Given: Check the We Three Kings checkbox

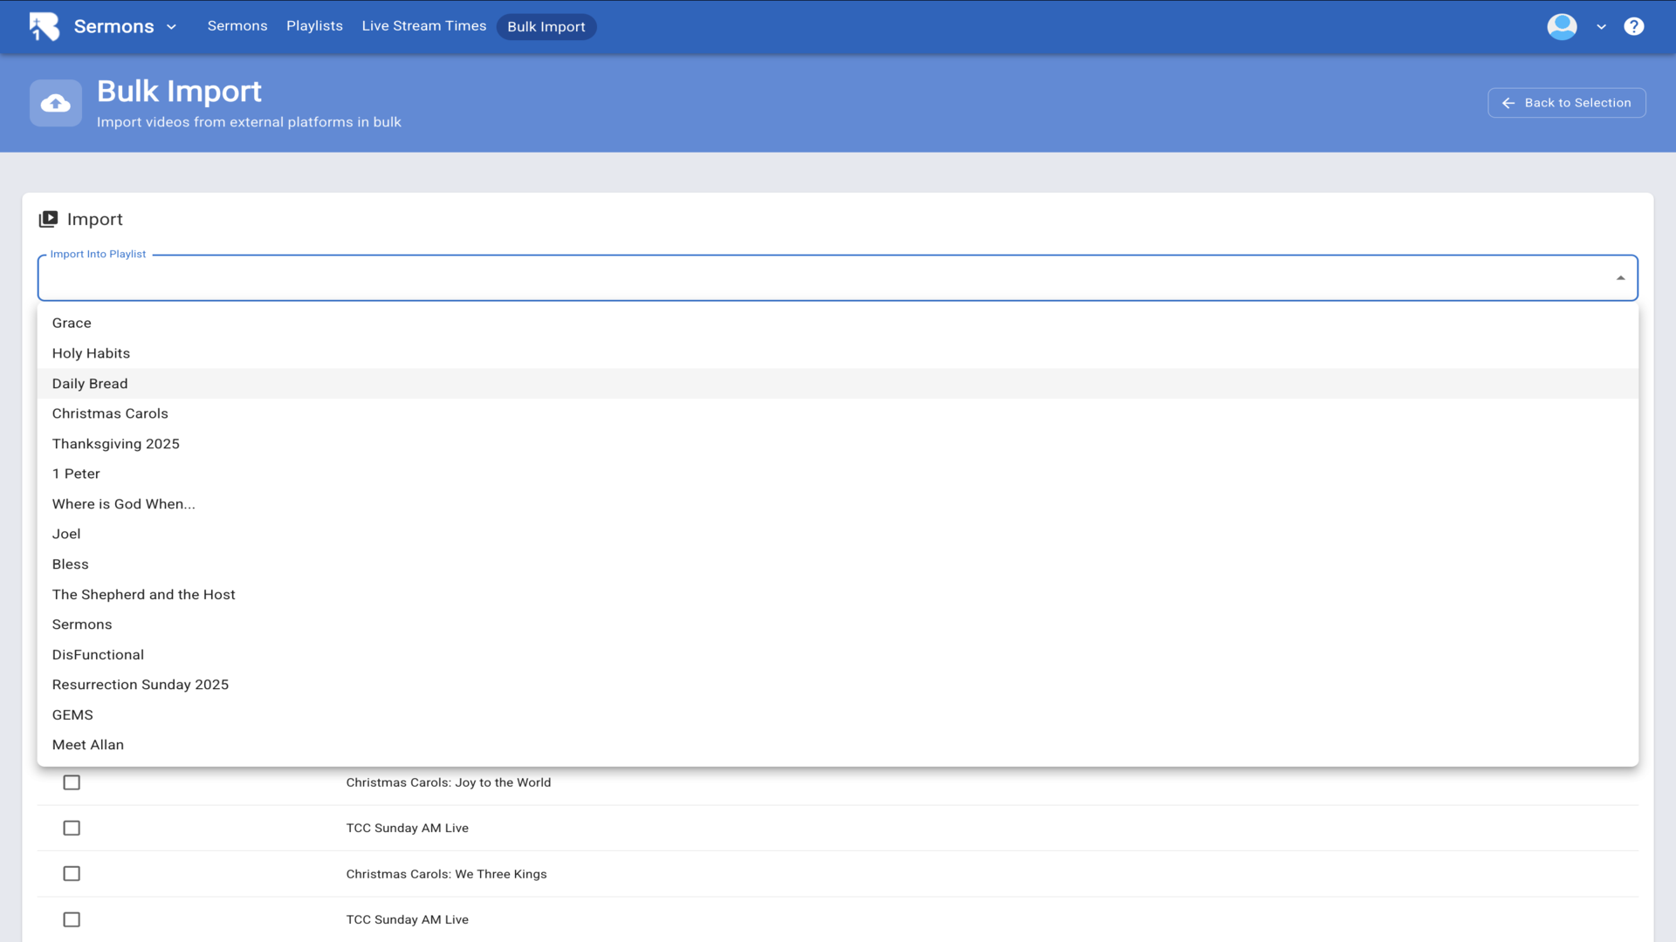Looking at the screenshot, I should coord(72,873).
